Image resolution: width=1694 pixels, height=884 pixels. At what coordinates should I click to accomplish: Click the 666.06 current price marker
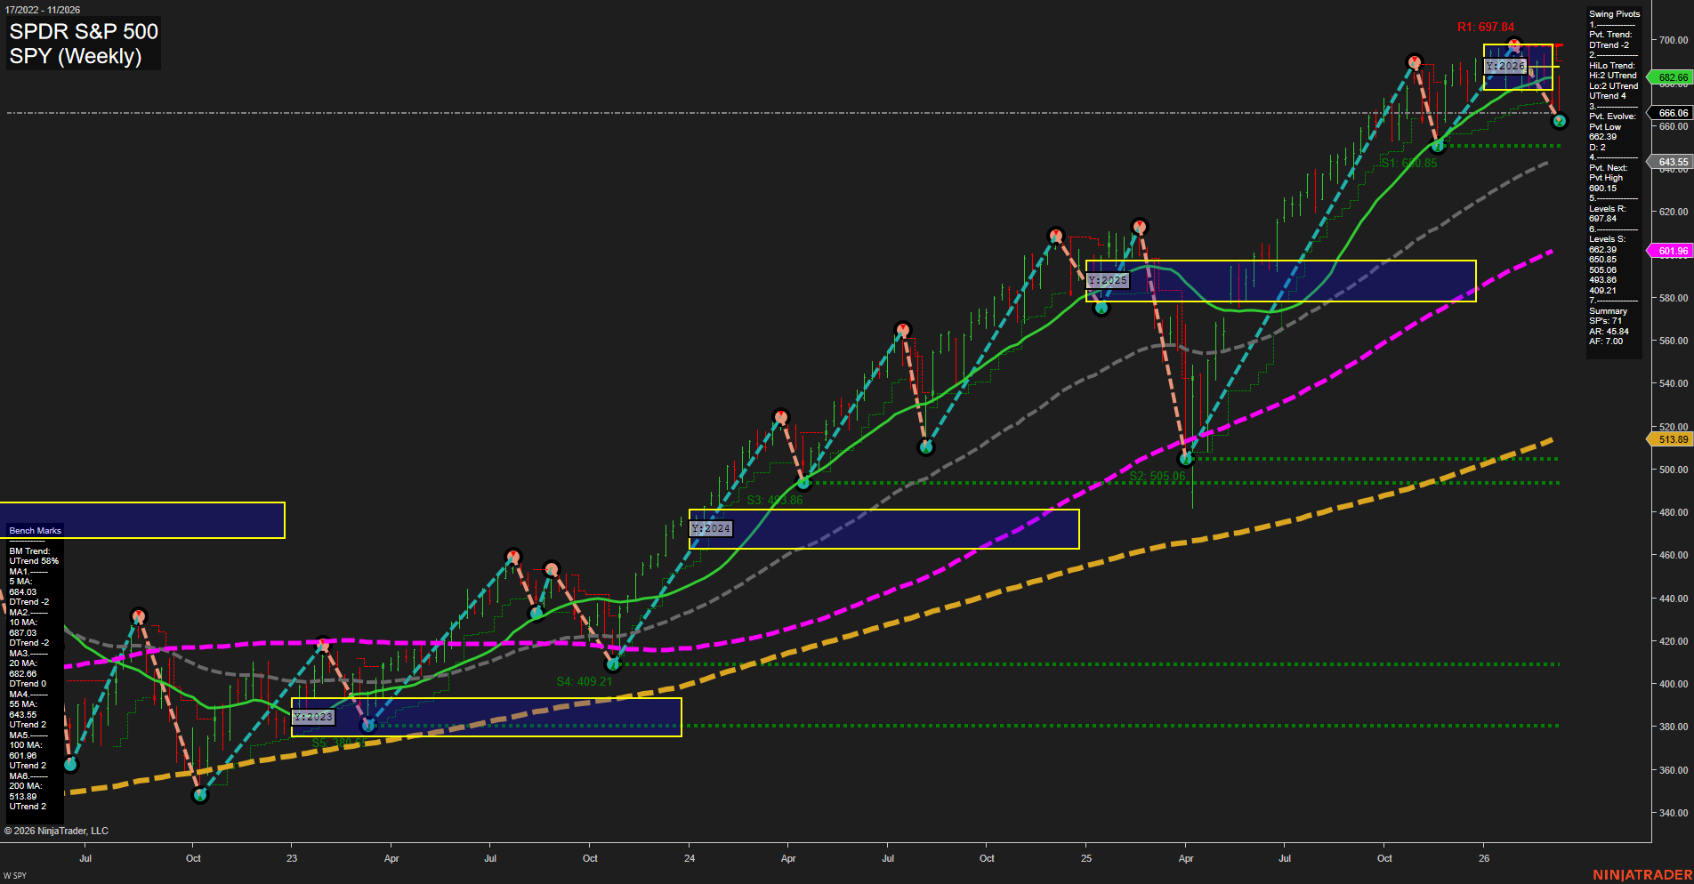click(1673, 113)
